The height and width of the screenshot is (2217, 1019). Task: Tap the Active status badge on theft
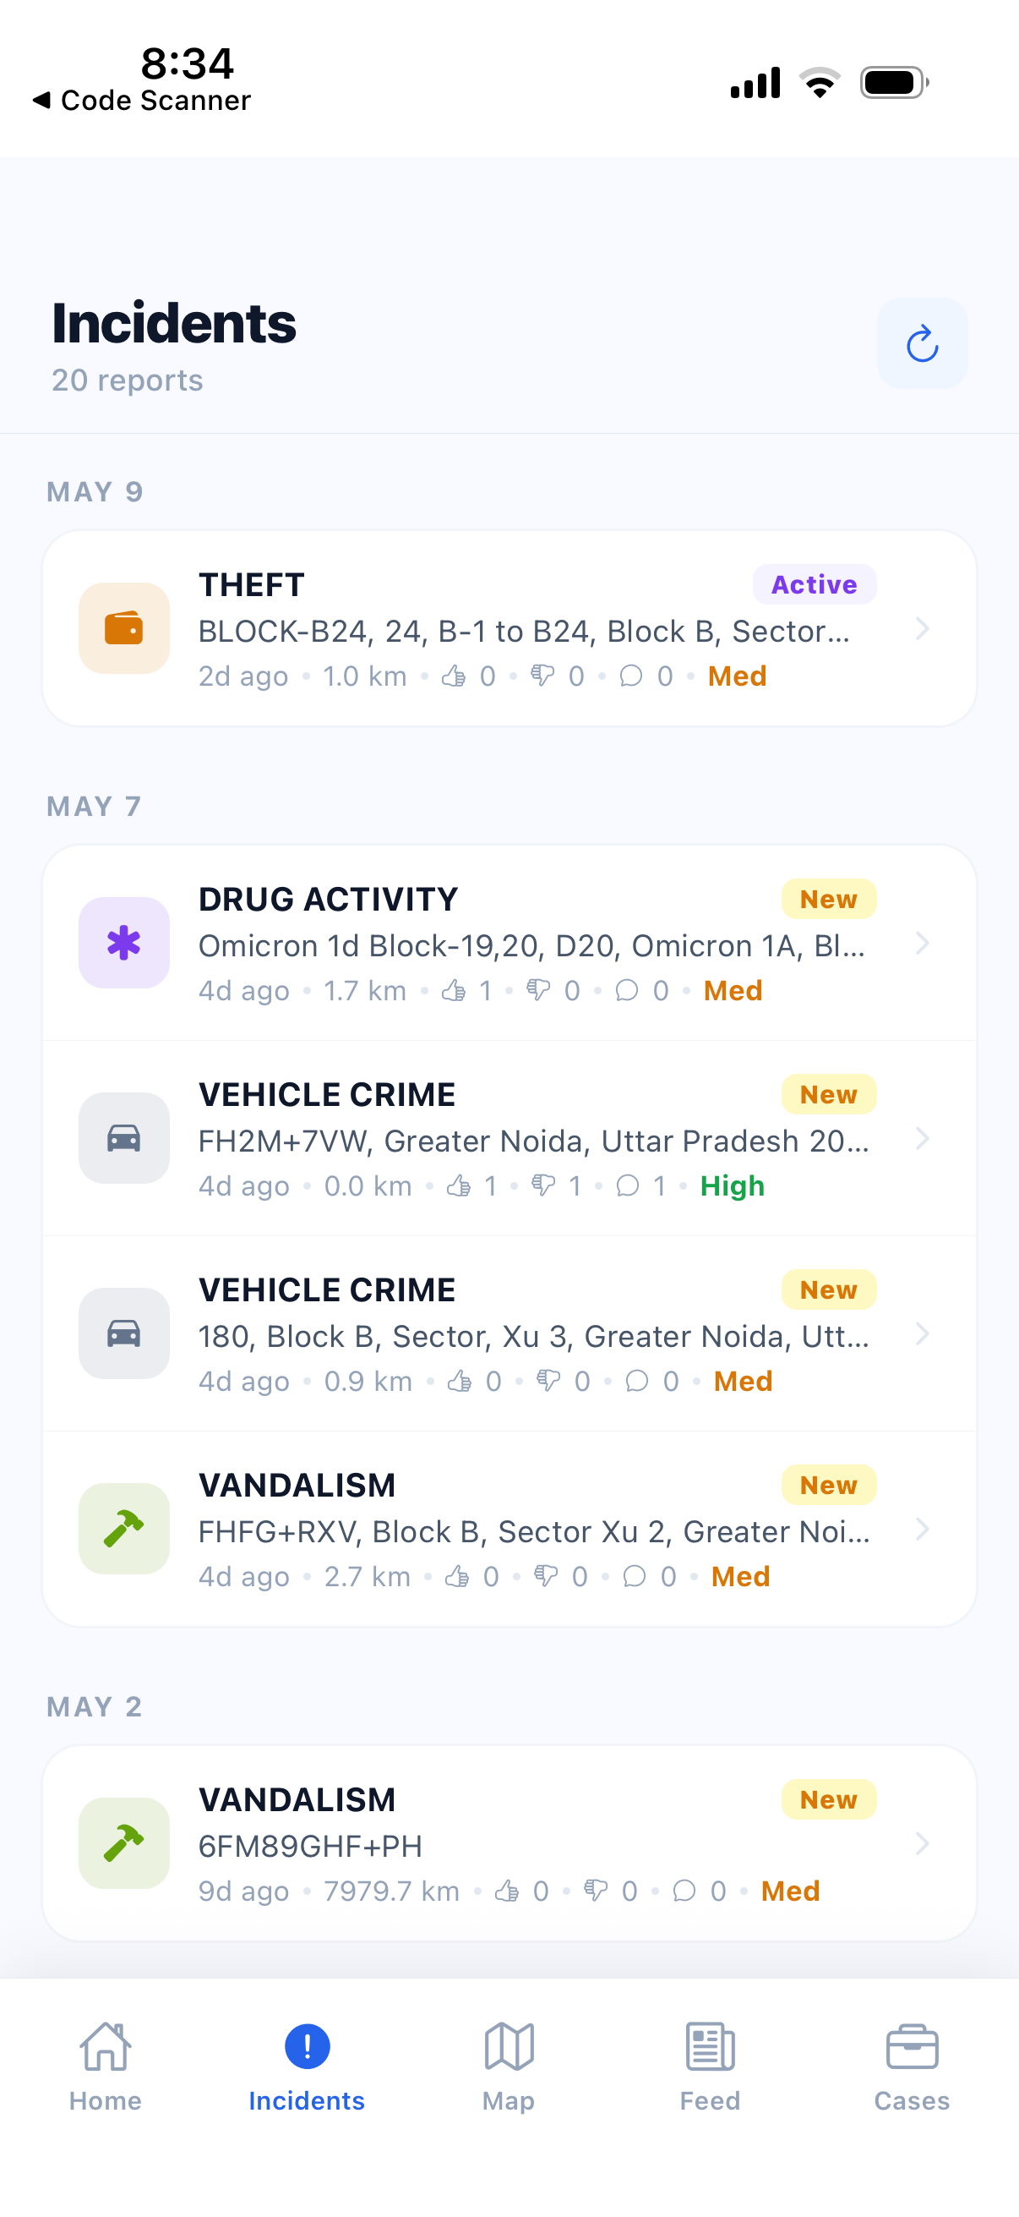[x=815, y=584]
